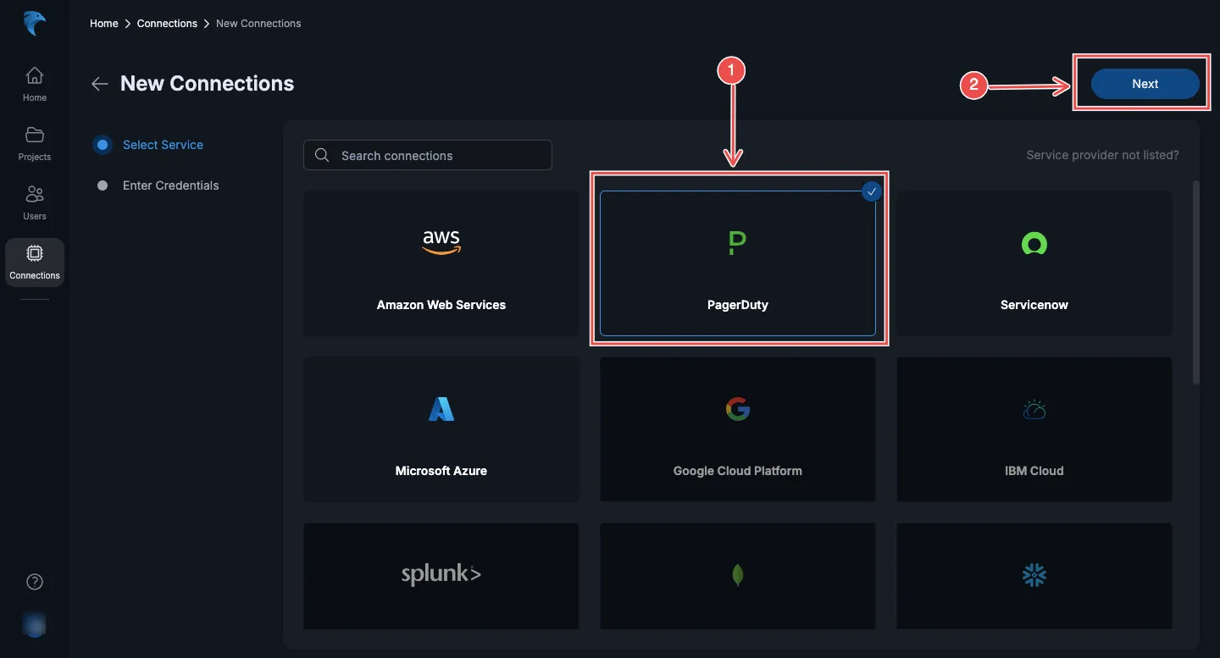This screenshot has height=658, width=1220.
Task: Click the Amazon Web Services label
Action: [441, 305]
